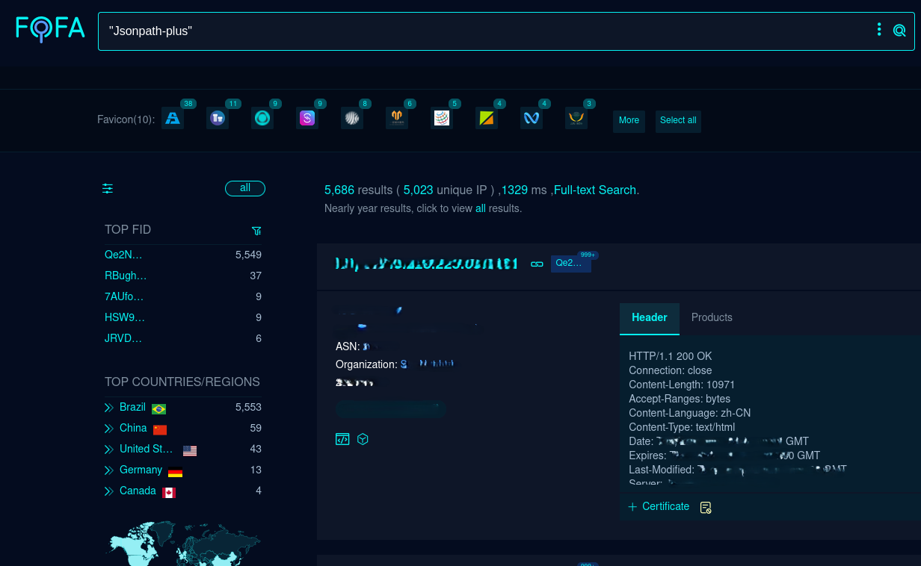The image size is (921, 566).
Task: Click the Germany country name
Action: (141, 470)
